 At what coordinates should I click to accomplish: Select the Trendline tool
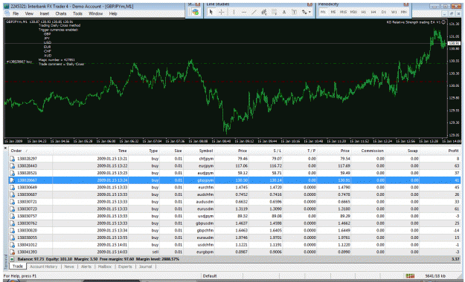click(254, 12)
